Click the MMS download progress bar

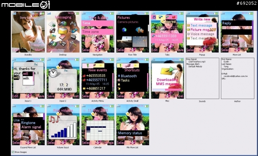(168, 90)
